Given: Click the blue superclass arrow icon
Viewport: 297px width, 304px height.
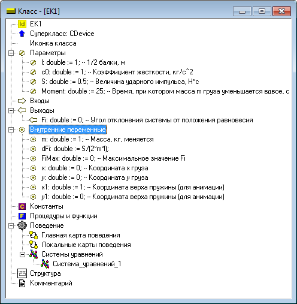Looking at the screenshot, I should coord(22,34).
